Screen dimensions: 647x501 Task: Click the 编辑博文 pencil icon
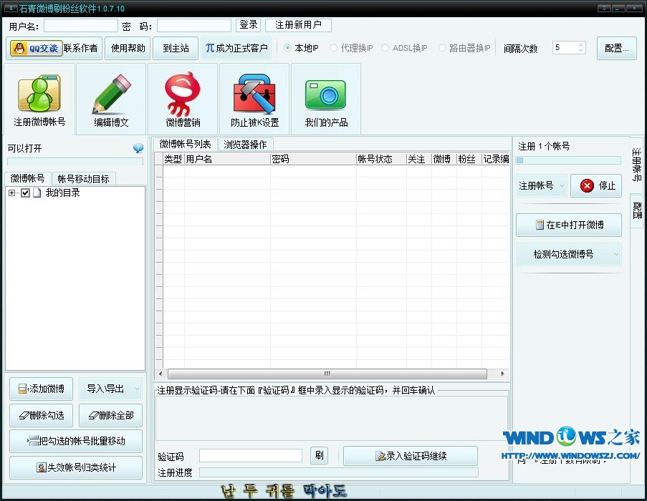111,99
